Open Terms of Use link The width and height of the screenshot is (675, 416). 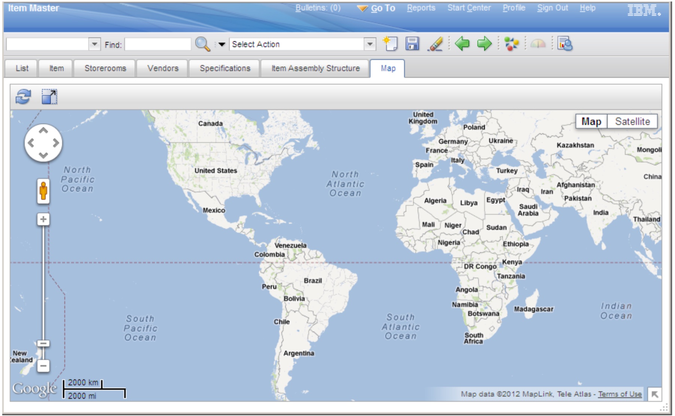(620, 394)
